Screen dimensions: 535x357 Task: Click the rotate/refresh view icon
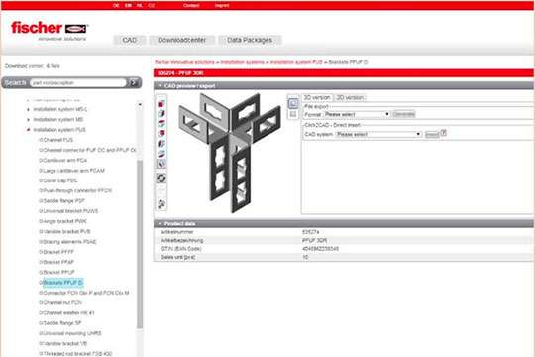(x=161, y=178)
